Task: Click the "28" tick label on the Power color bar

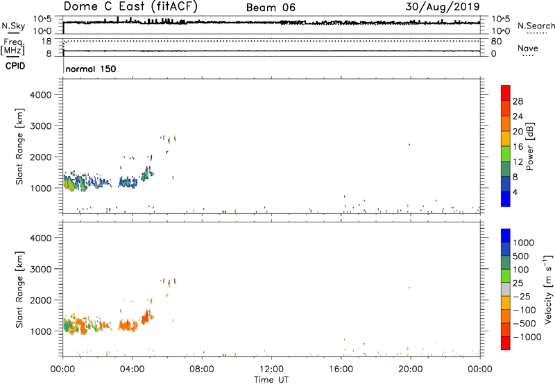Action: (x=518, y=101)
